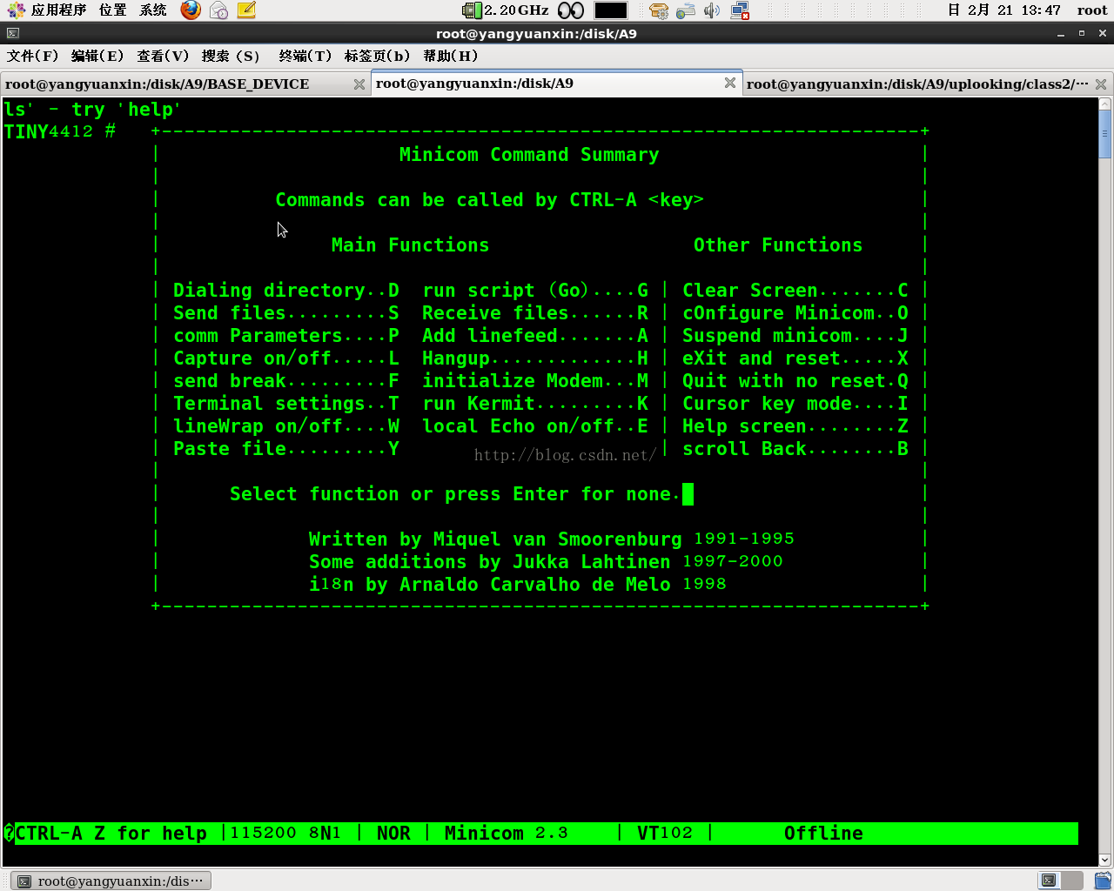
Task: Open the 编辑(E) edit menu
Action: pos(97,56)
